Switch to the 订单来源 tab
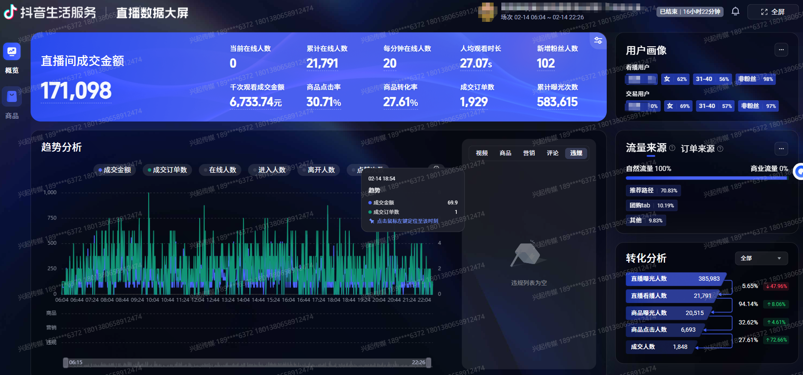 [x=698, y=149]
